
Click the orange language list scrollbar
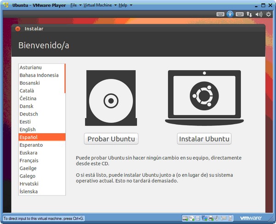(x=65, y=78)
